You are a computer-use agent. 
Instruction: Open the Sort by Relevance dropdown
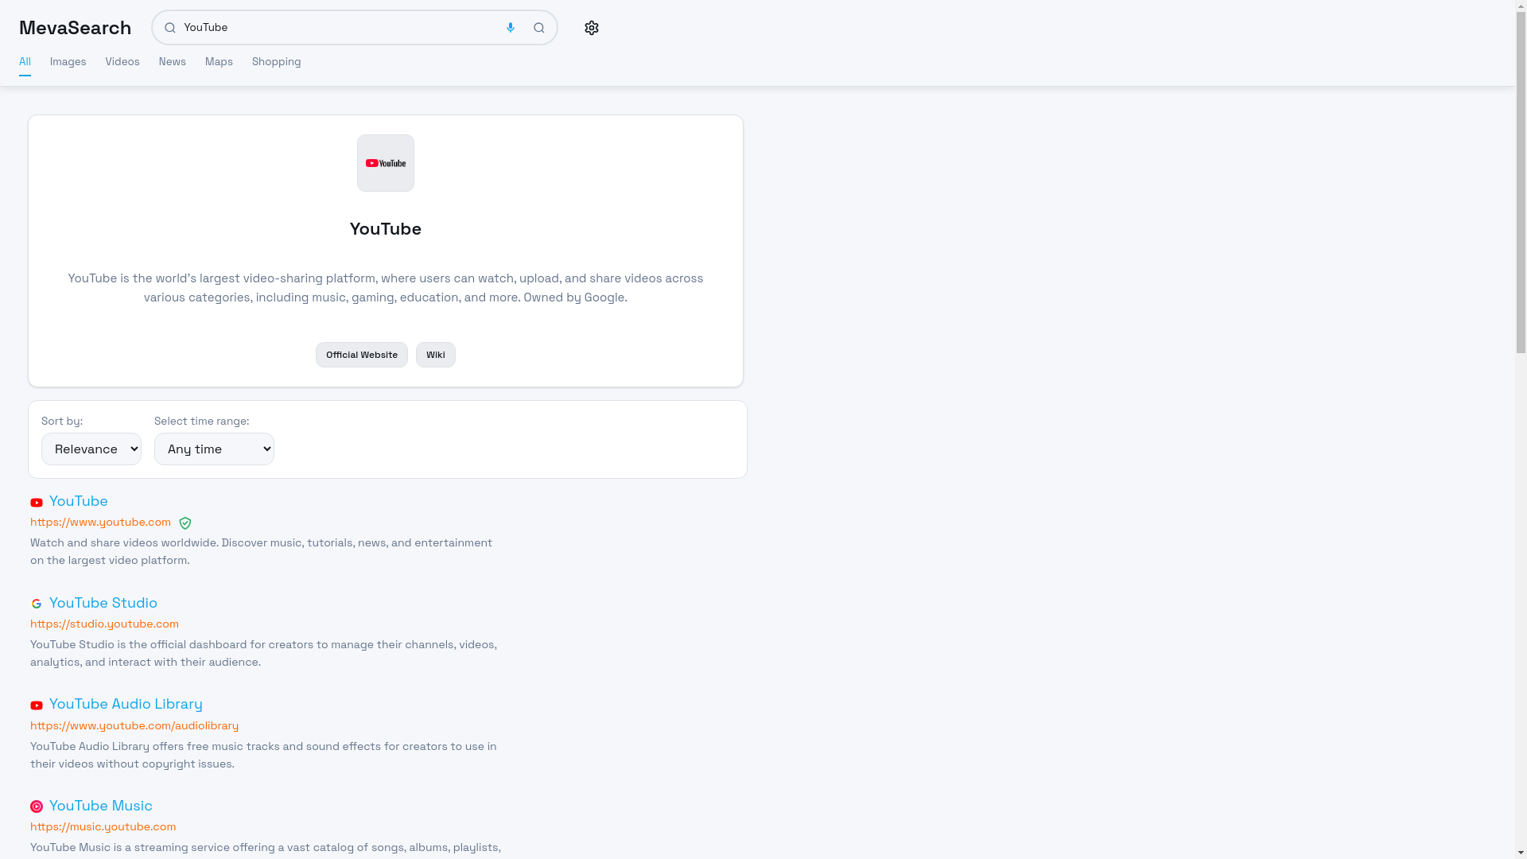pos(91,449)
